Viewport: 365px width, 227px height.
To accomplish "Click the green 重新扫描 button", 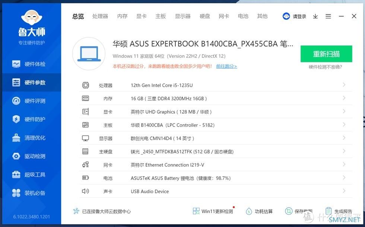I will click(x=326, y=54).
